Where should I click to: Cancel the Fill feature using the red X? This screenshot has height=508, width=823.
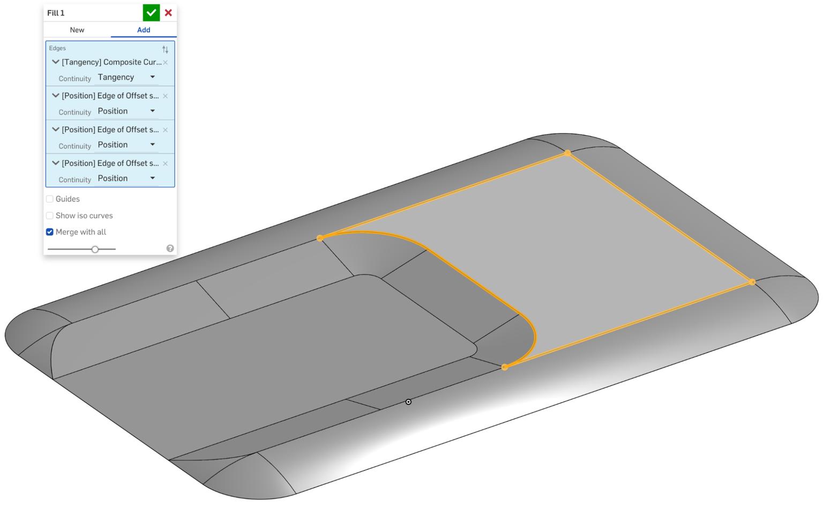click(x=168, y=12)
